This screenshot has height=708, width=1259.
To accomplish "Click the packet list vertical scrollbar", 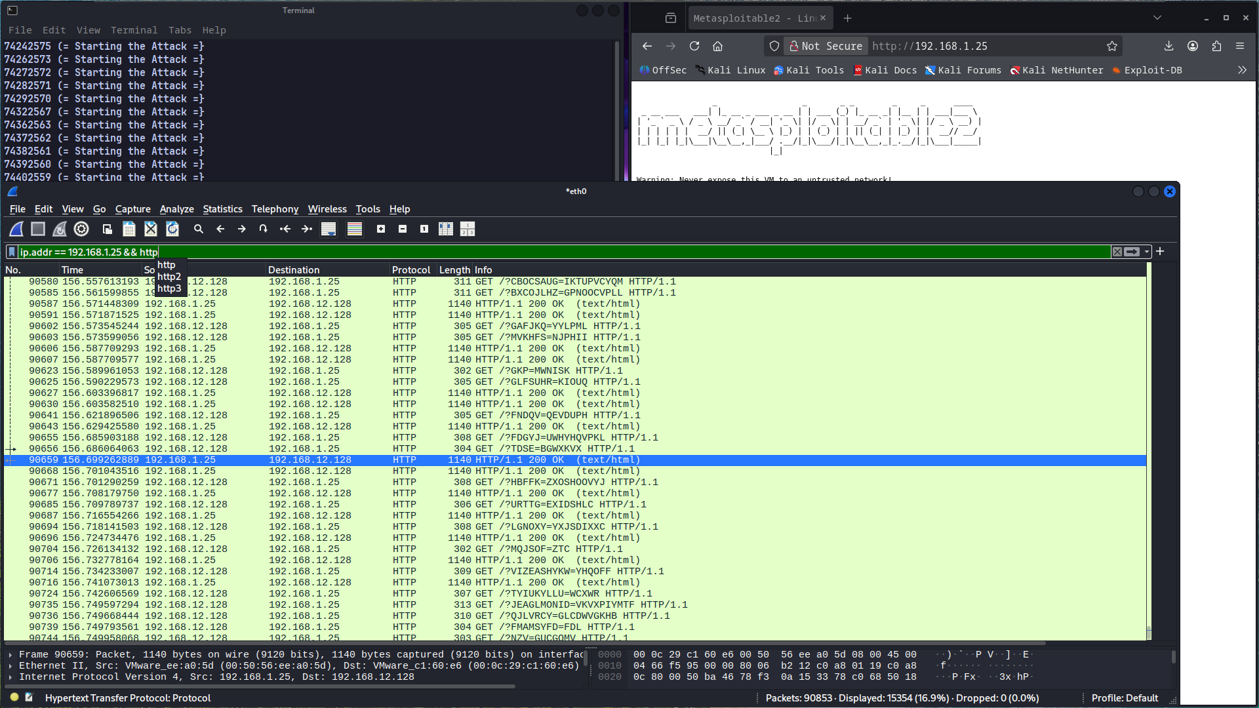I will coord(1149,452).
